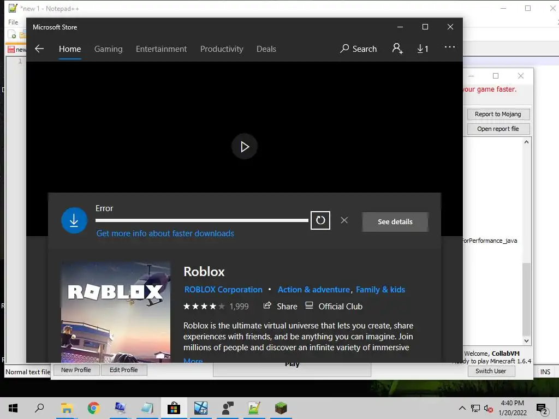Screen dimensions: 559x419
Task: Click the launcher log scroll-up arrow
Action: click(526, 142)
